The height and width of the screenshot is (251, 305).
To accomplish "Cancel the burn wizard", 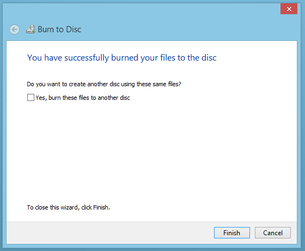I will tap(273, 232).
